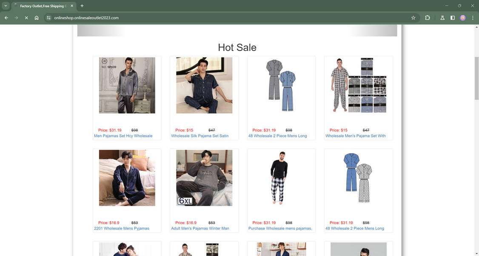479x256 pixels.
Task: Select the Factory Outlet, Free Shipping tab
Action: (x=43, y=6)
